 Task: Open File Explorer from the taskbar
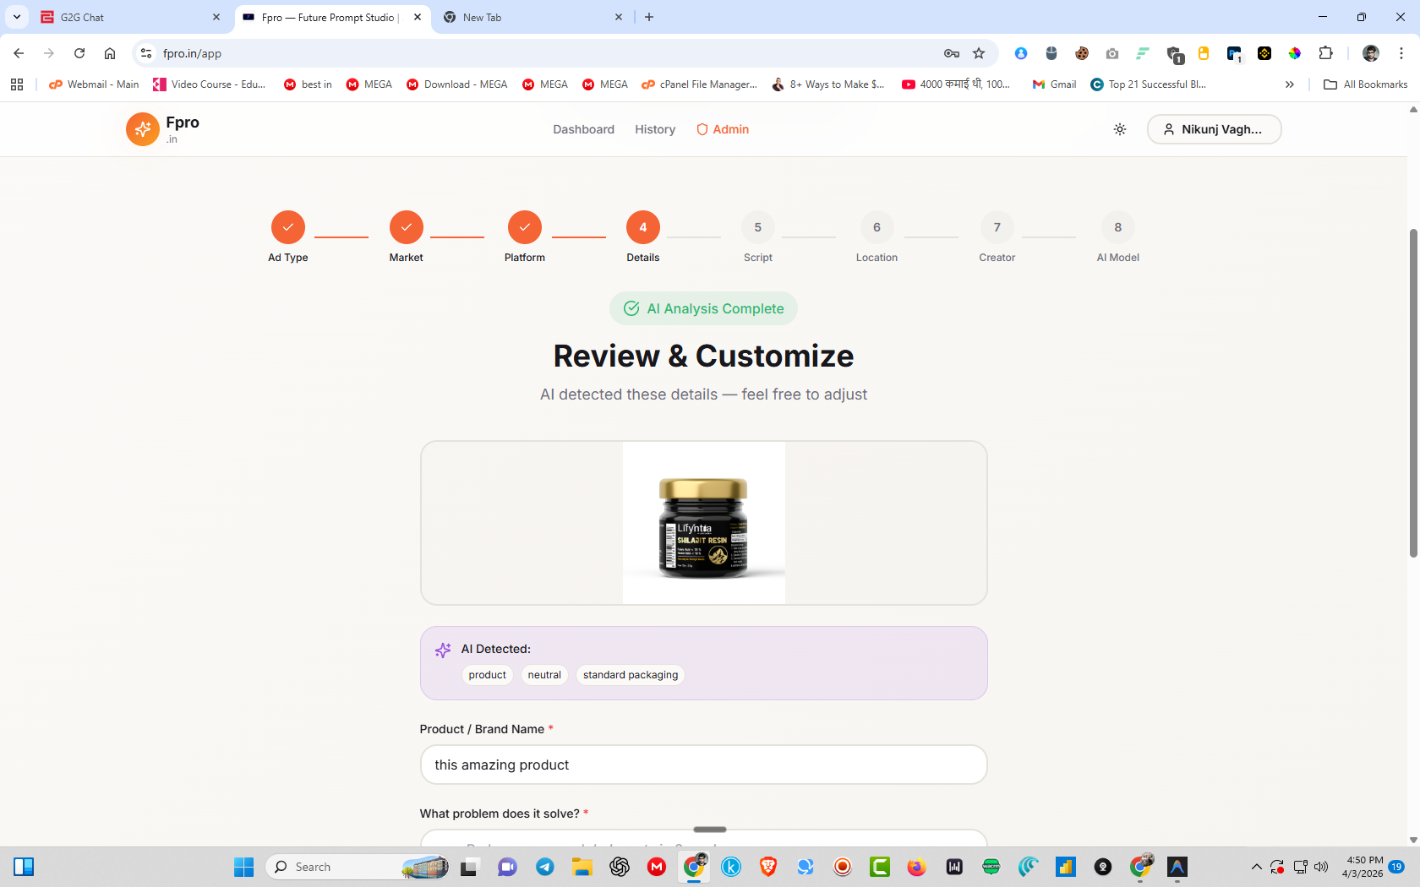click(582, 867)
